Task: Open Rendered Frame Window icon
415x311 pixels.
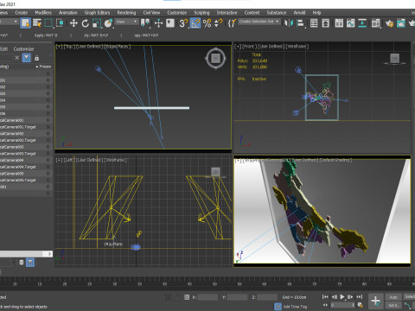Action: [401, 23]
